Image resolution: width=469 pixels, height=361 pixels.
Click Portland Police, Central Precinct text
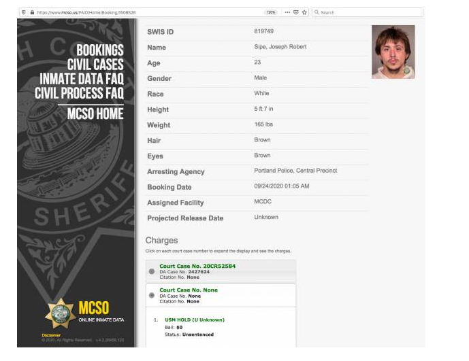pyautogui.click(x=295, y=171)
